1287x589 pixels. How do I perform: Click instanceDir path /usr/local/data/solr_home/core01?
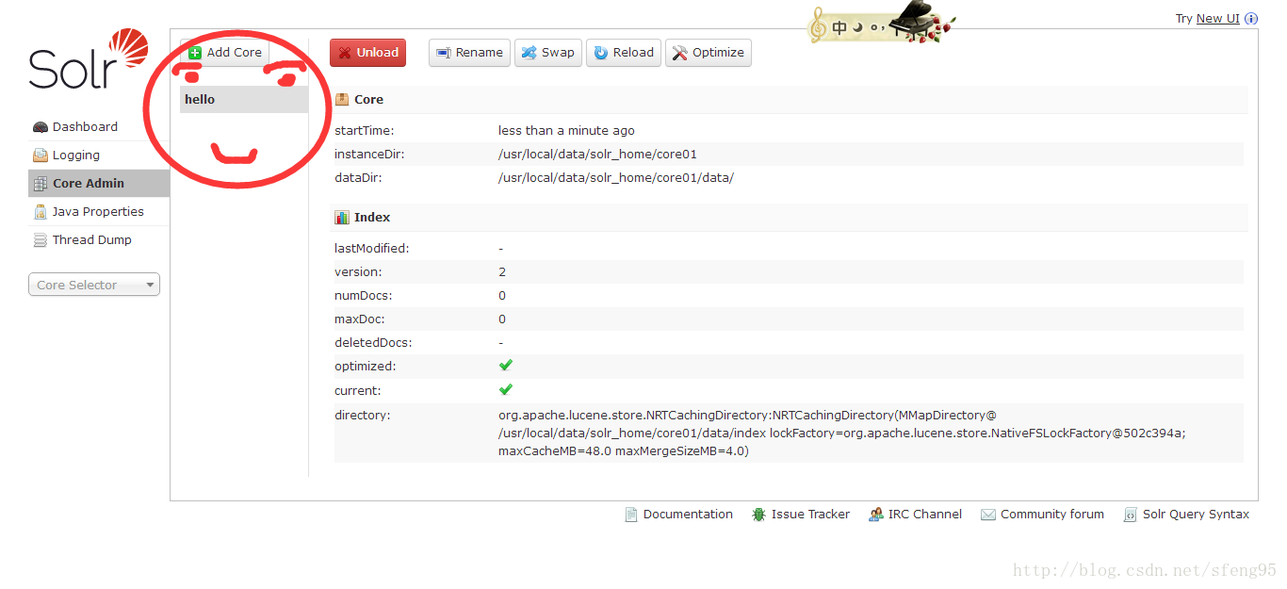597,155
